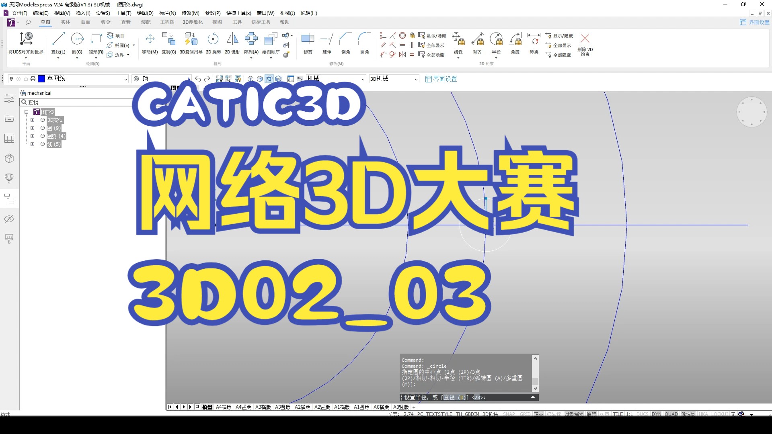The height and width of the screenshot is (434, 772).
Task: Toggle DYN dynamic input in status bar
Action: (656, 414)
